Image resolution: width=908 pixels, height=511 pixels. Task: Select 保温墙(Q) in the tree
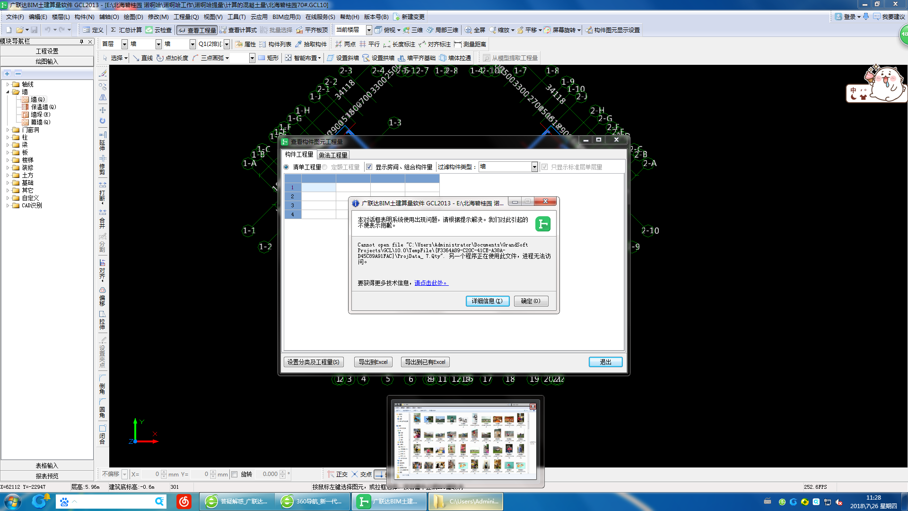click(x=43, y=107)
